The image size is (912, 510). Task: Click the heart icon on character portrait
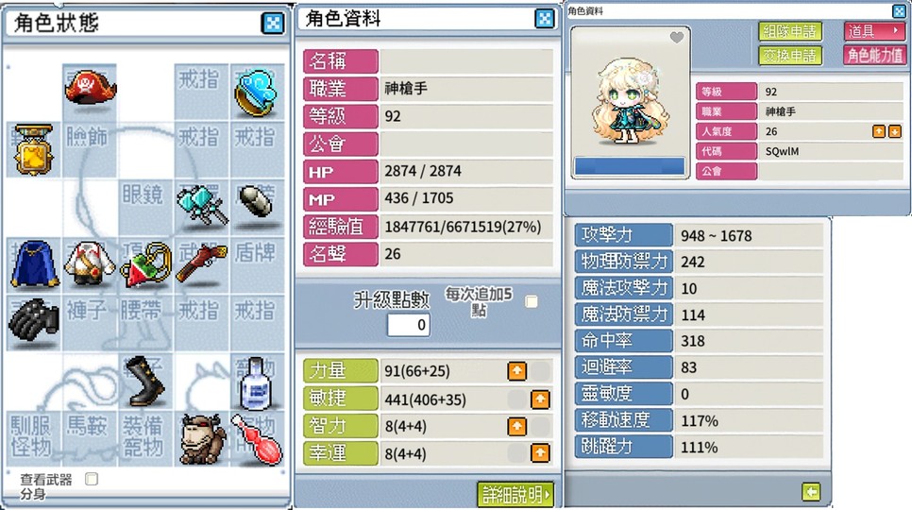(676, 38)
